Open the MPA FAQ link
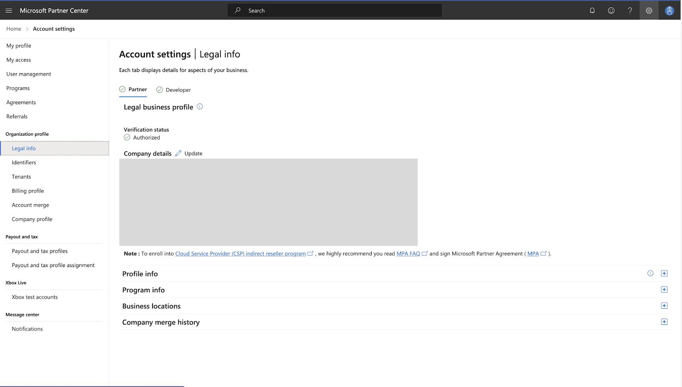This screenshot has width=682, height=387. (x=408, y=253)
